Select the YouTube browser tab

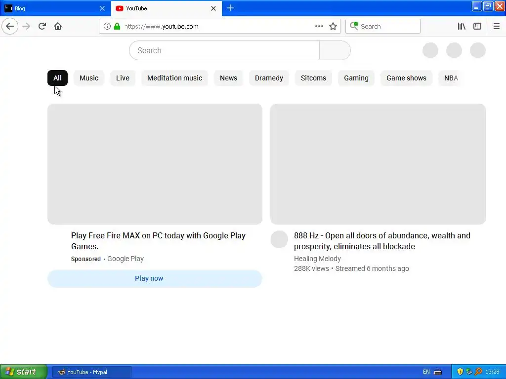click(x=166, y=8)
